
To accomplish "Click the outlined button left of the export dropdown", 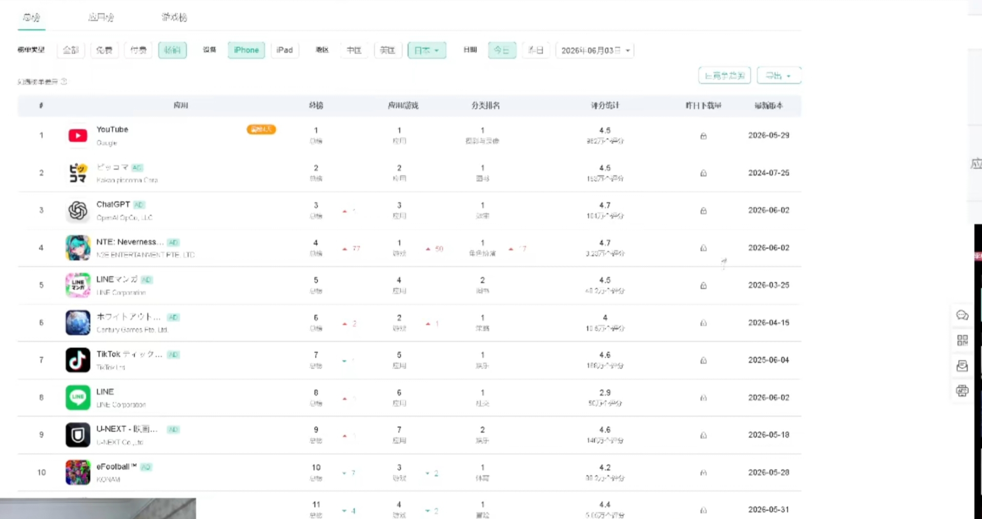I will (725, 76).
